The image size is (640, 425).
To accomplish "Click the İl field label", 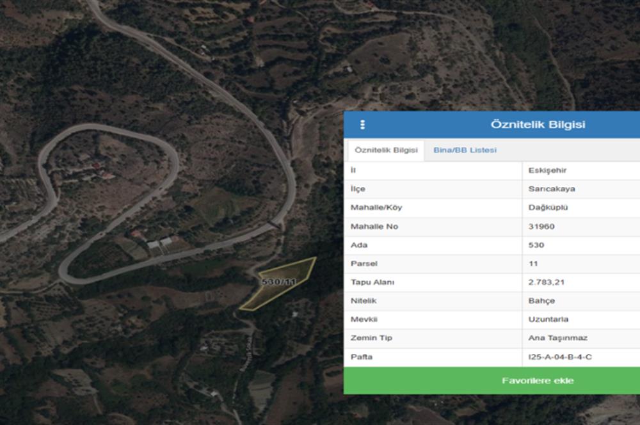I will 353,170.
